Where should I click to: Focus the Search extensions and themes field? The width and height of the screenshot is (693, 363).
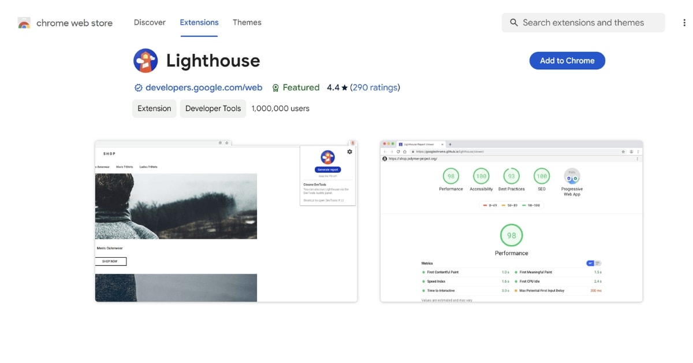tap(583, 23)
